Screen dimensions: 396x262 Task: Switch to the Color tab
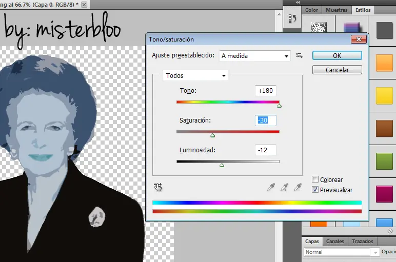(x=311, y=10)
